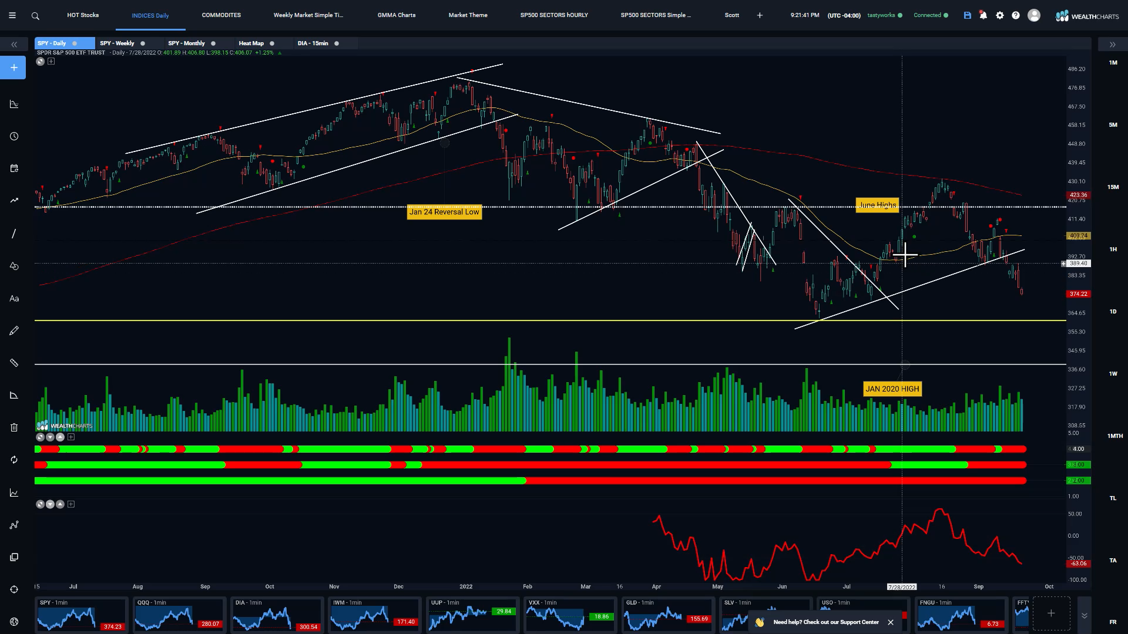Open the calendar events tool
This screenshot has width=1128, height=634.
(x=14, y=168)
